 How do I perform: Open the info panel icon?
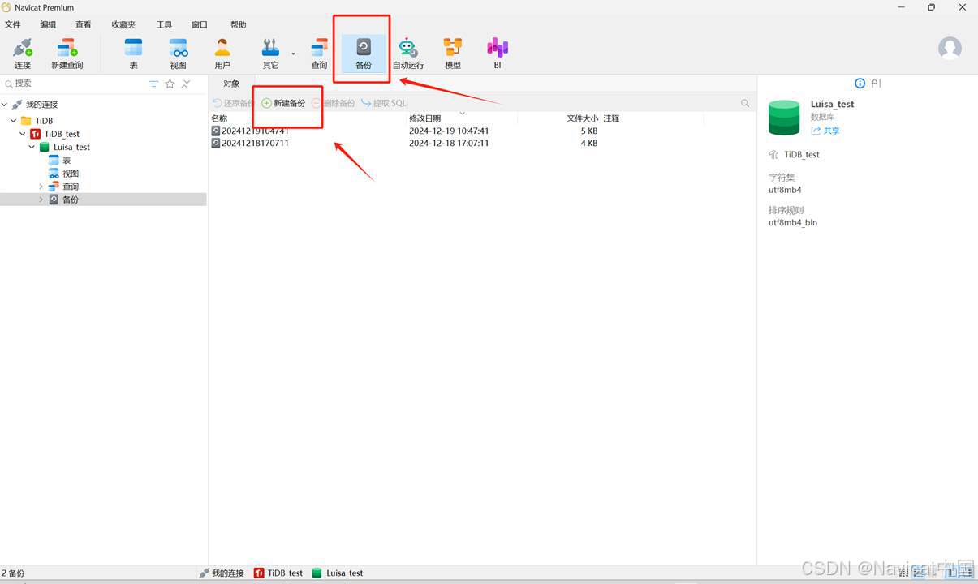point(860,84)
